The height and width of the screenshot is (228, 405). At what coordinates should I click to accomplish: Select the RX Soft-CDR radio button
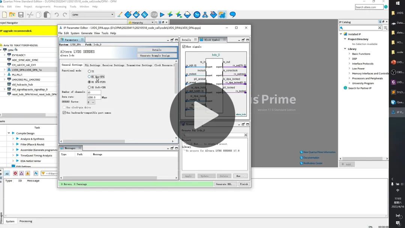point(89,87)
